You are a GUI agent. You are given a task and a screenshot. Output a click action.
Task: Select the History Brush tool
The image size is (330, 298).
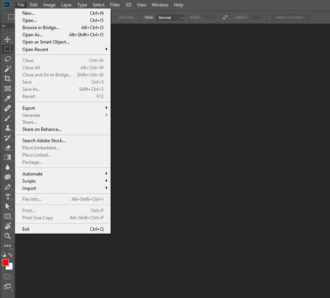pos(8,138)
